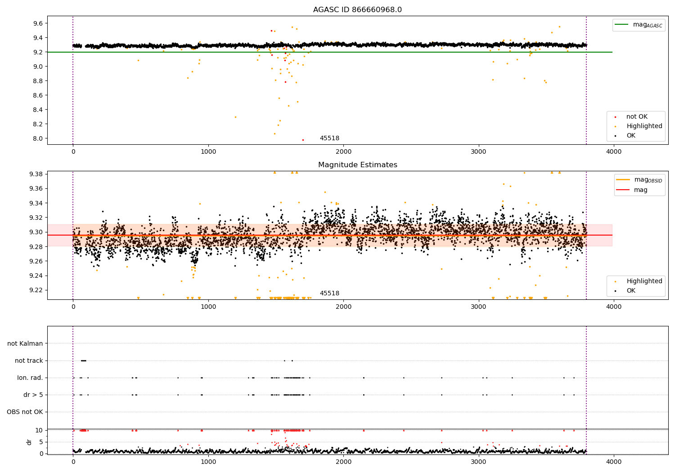Select the mag OBSID legend entry
This screenshot has width=675, height=472.
click(x=639, y=180)
